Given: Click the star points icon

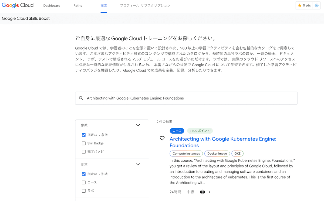Looking at the screenshot, I should 299,5.
